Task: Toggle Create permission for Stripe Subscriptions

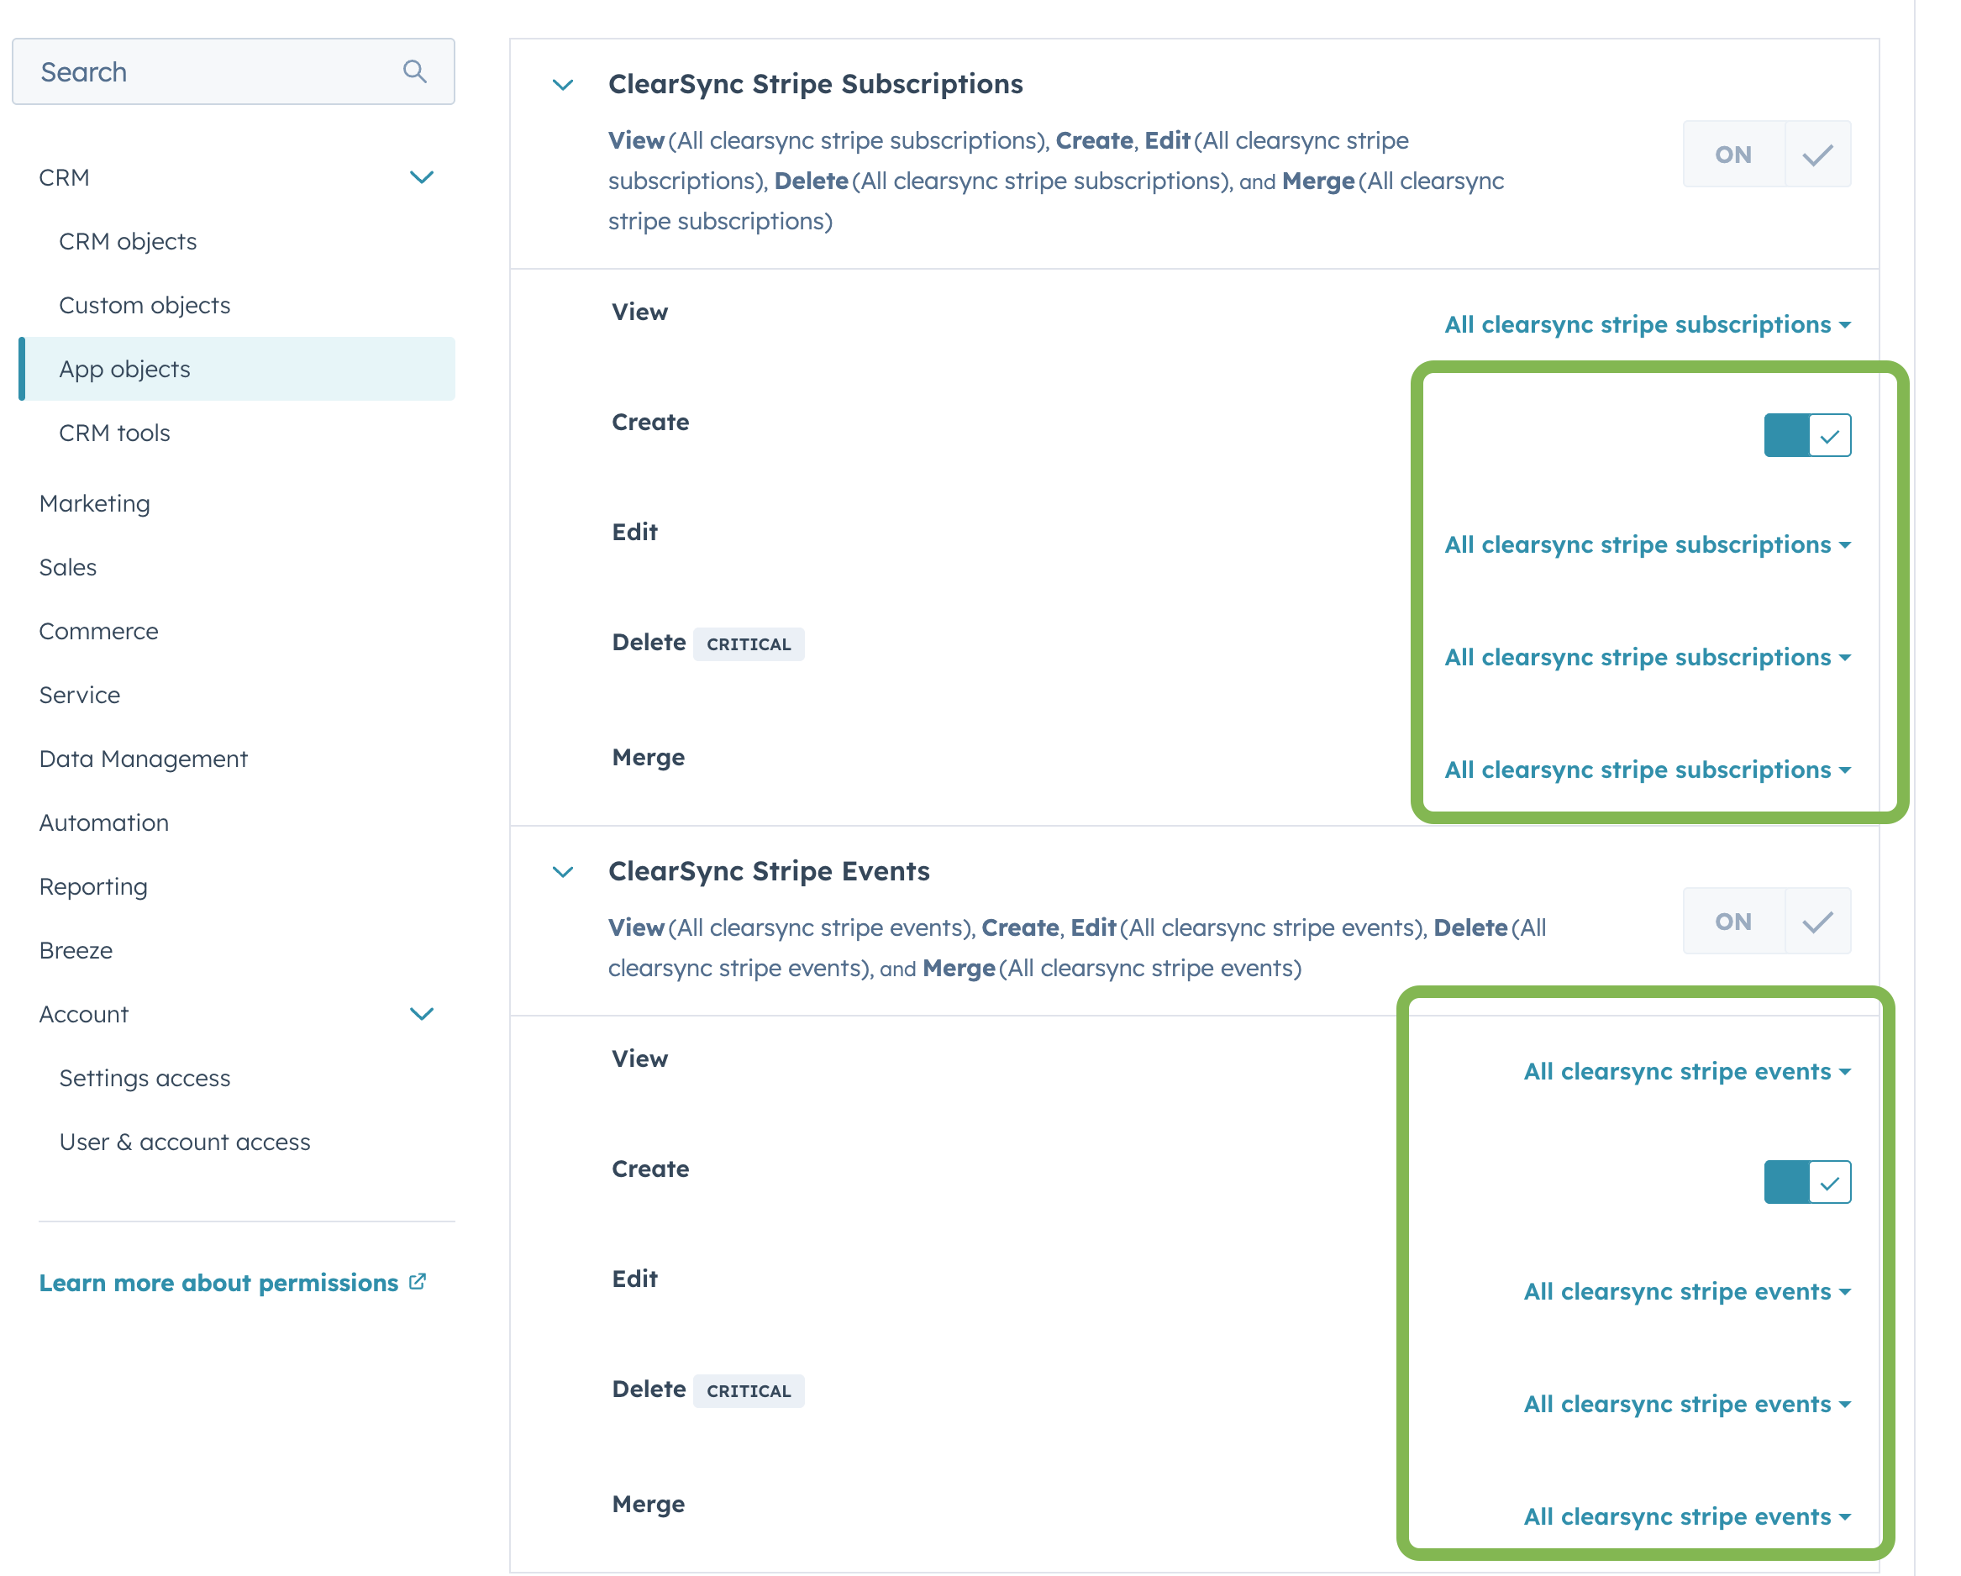Action: pyautogui.click(x=1806, y=436)
